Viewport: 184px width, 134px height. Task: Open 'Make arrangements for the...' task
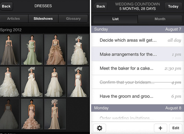point(137,54)
